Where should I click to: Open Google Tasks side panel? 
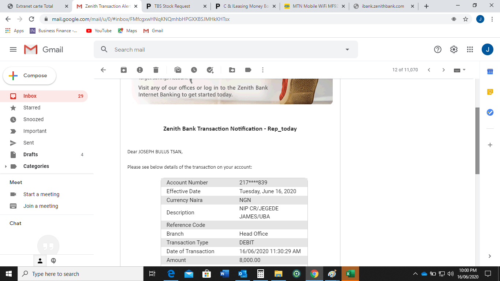[x=490, y=112]
